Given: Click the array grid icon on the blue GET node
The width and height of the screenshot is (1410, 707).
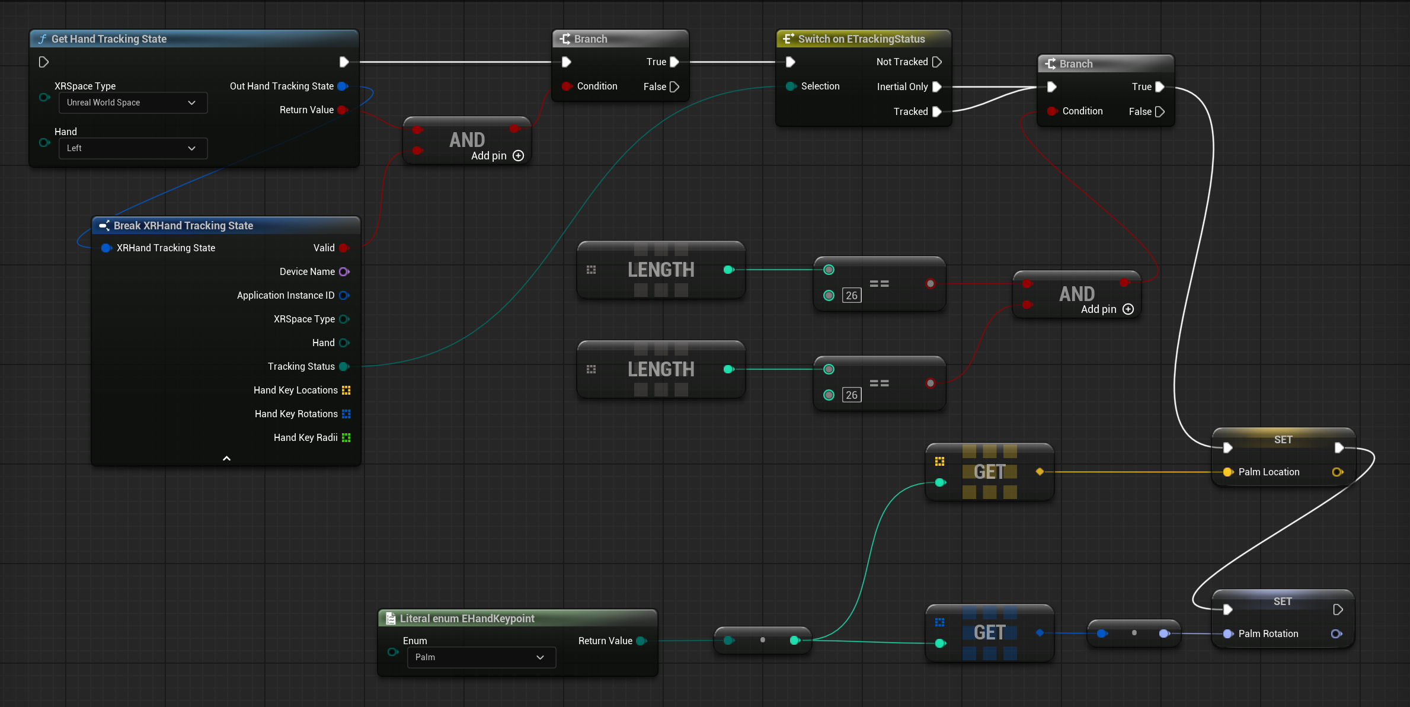Looking at the screenshot, I should 940,622.
